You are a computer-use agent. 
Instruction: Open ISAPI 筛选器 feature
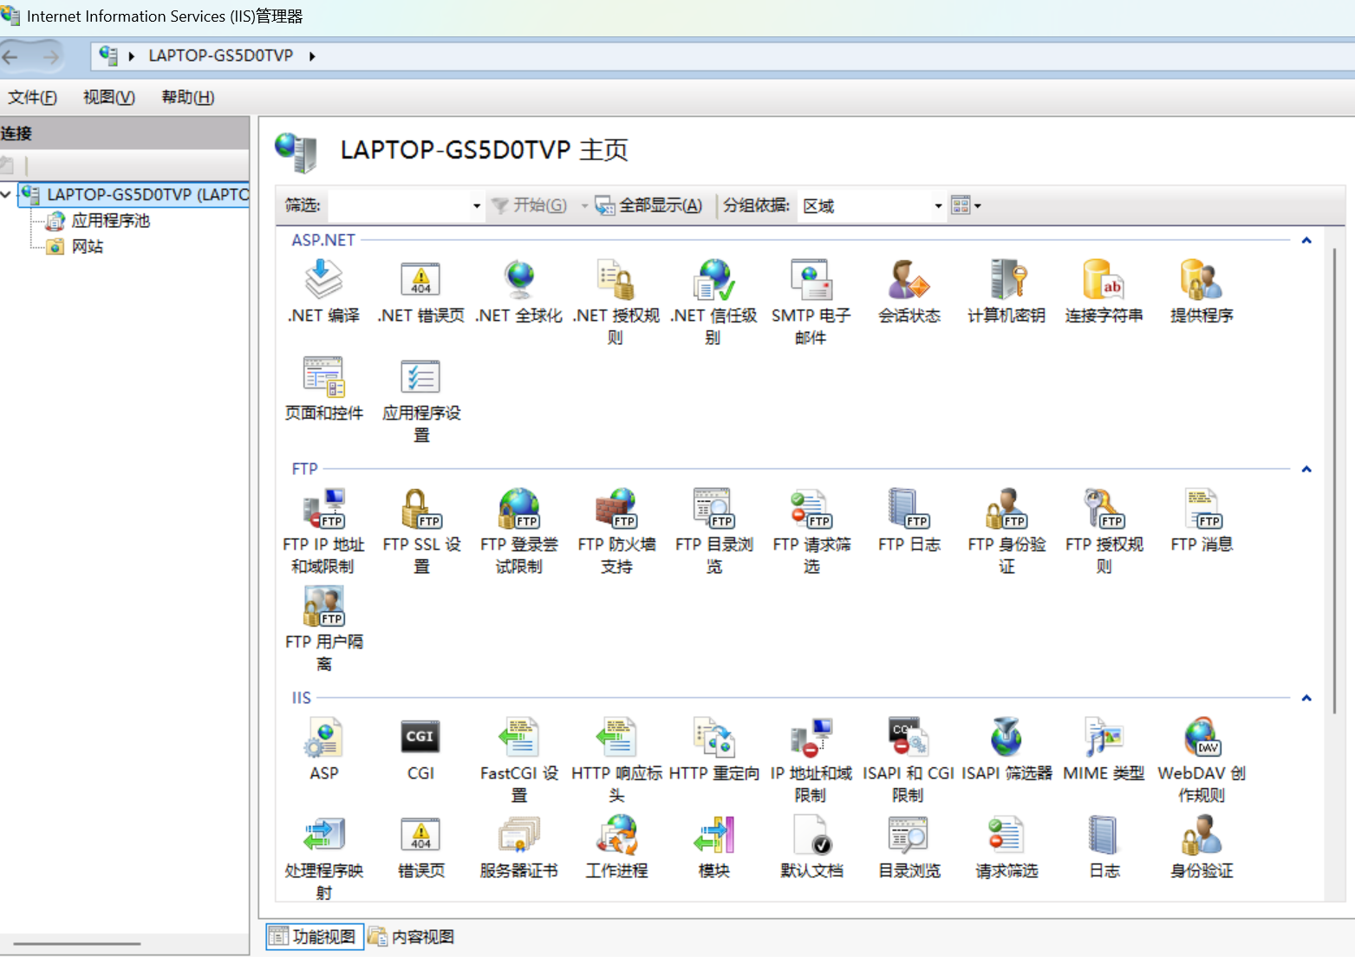1006,750
